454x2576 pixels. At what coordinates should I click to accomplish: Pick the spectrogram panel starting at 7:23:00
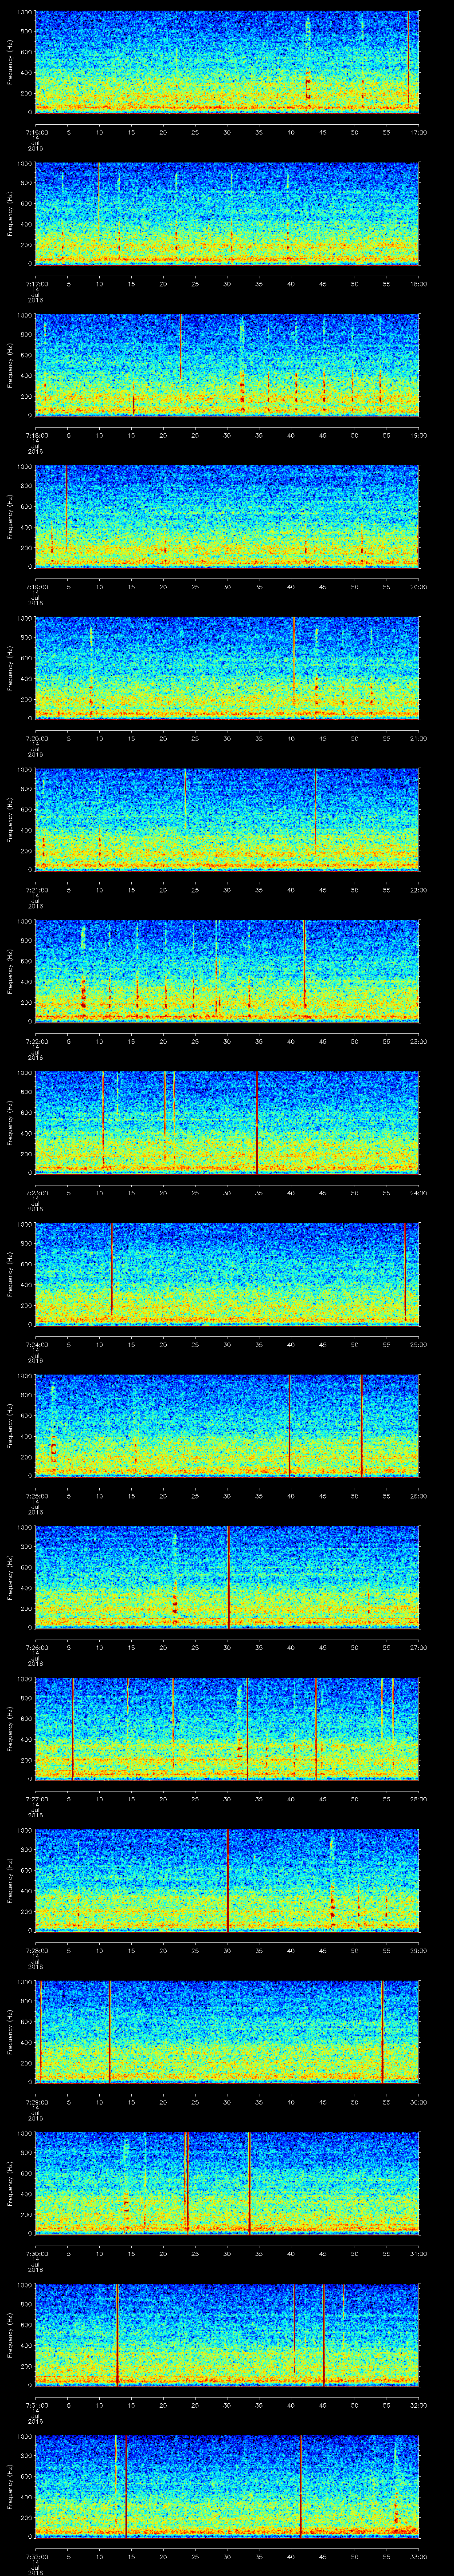coord(227,1122)
